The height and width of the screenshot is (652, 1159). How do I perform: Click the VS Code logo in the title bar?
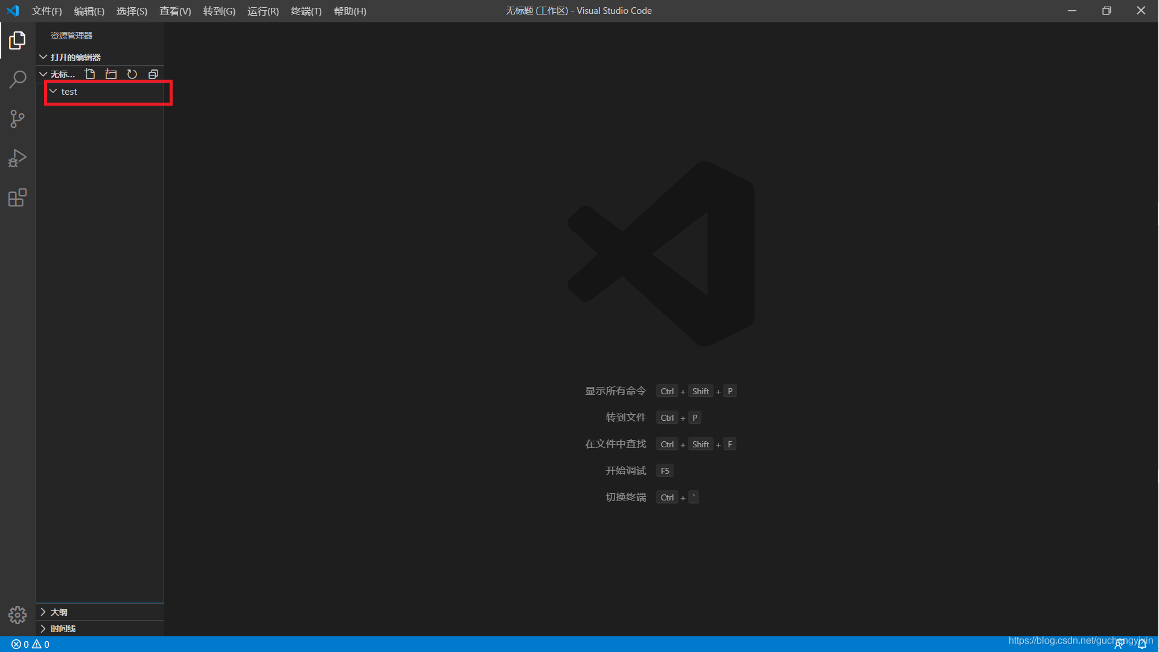pyautogui.click(x=13, y=11)
